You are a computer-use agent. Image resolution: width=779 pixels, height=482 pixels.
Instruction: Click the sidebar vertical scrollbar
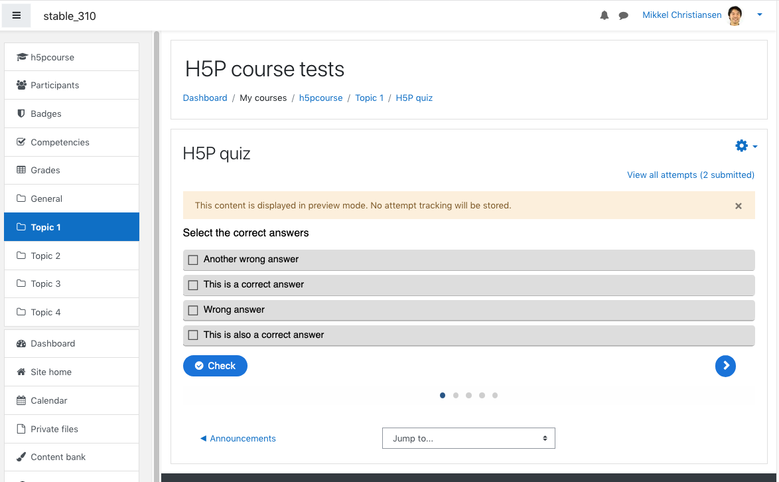coord(157,256)
